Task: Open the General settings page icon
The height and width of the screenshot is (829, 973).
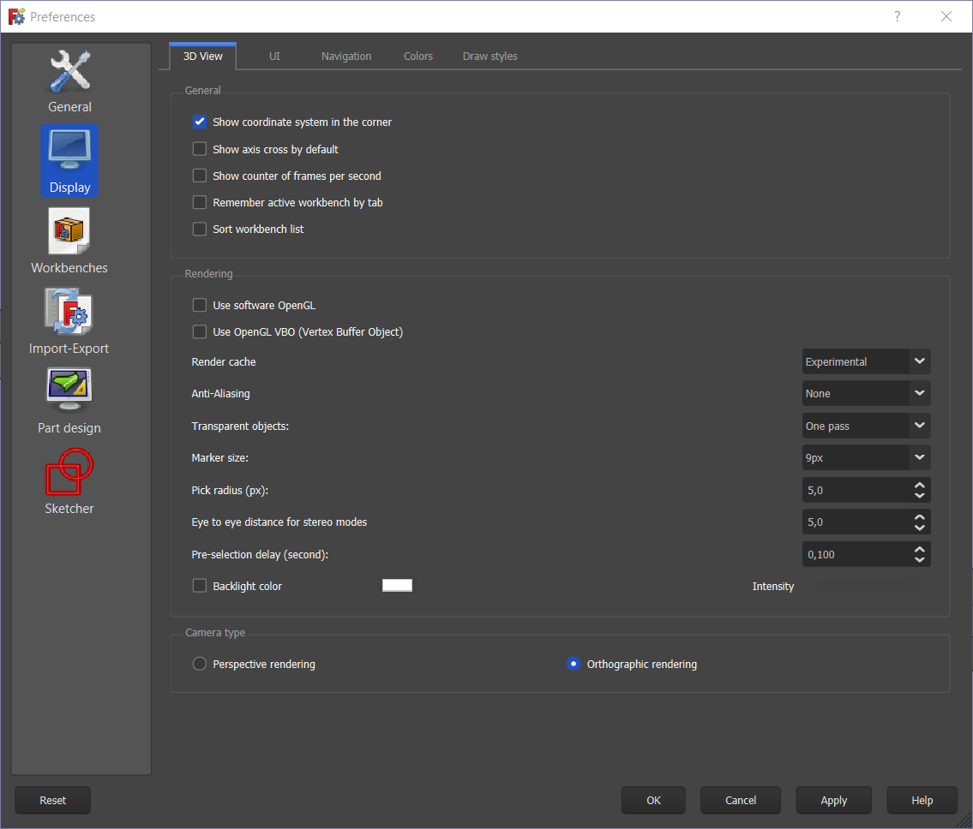Action: coord(69,81)
